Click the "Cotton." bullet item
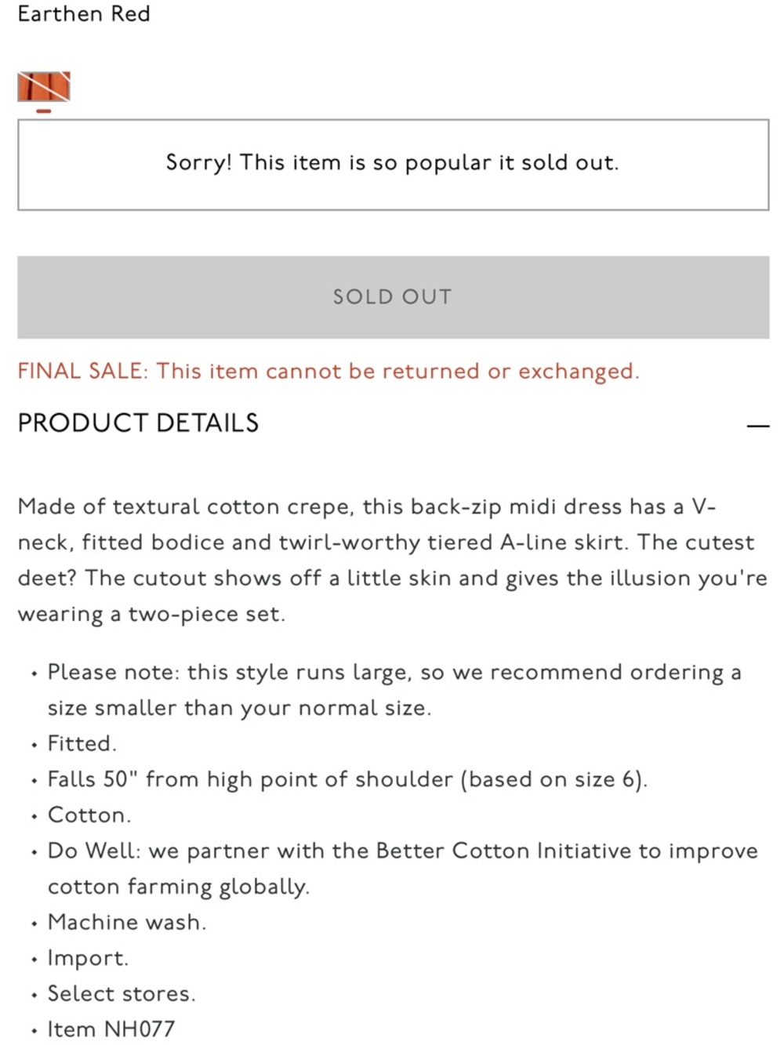Viewport: 784px width, 1045px height. (89, 815)
